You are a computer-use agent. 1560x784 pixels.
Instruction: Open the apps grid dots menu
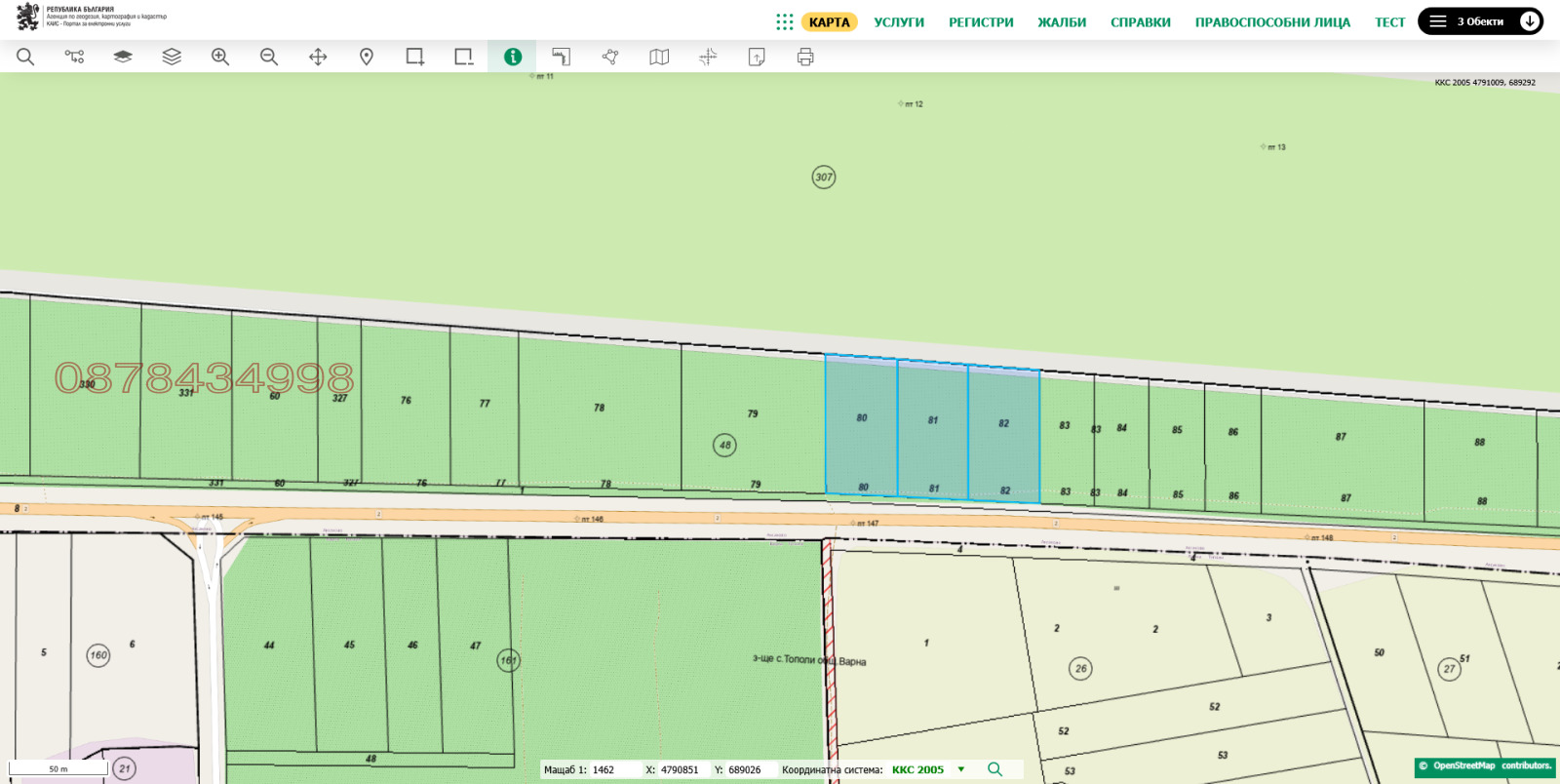click(x=784, y=21)
